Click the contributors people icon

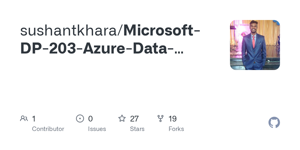(x=24, y=118)
